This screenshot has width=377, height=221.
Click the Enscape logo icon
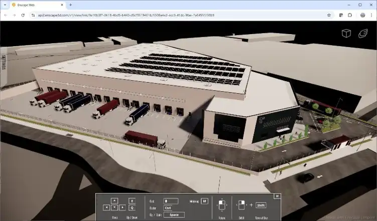tap(363, 34)
